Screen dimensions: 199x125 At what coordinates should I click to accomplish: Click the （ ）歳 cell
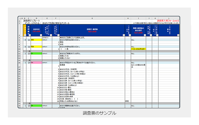pyautogui.click(x=92, y=49)
